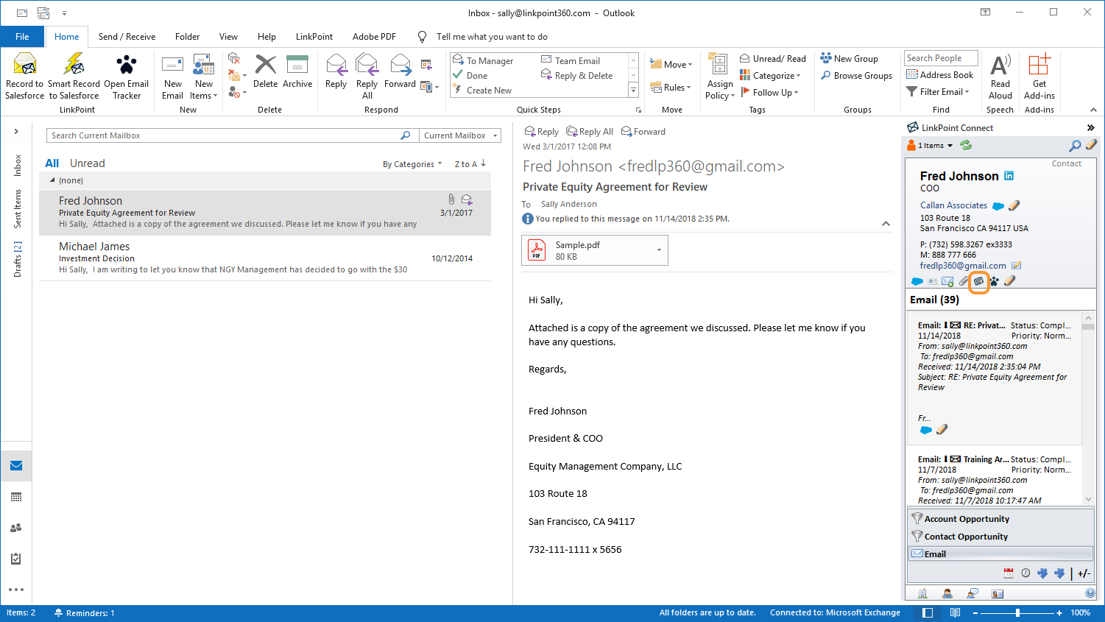This screenshot has height=622, width=1105.
Task: Create a New Email
Action: [x=173, y=77]
